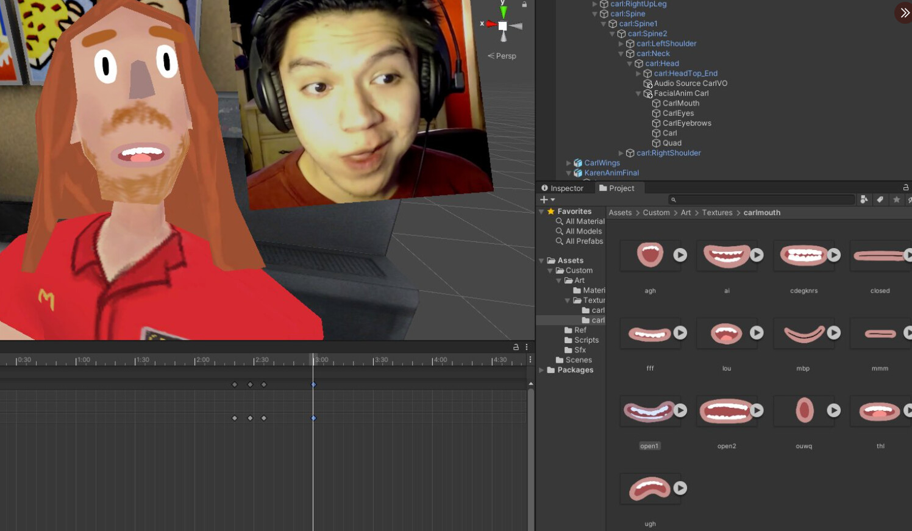Expand the fff texture sub-assets arrow
Viewport: 912px width, 531px height.
click(x=680, y=333)
